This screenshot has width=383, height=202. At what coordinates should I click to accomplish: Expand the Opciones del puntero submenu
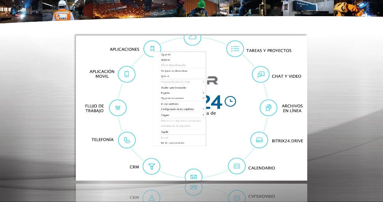(x=179, y=98)
